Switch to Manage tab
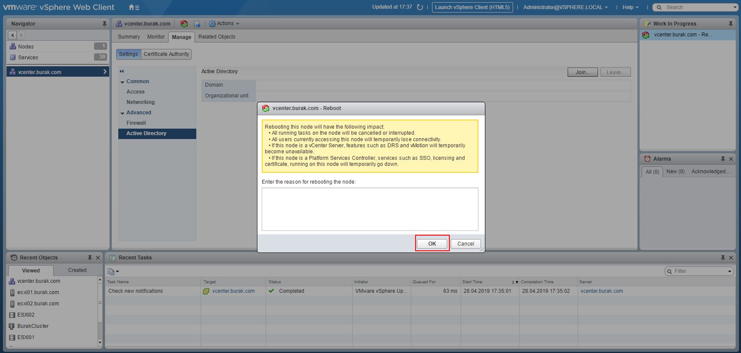Screen dimensions: 741x353 (x=182, y=37)
